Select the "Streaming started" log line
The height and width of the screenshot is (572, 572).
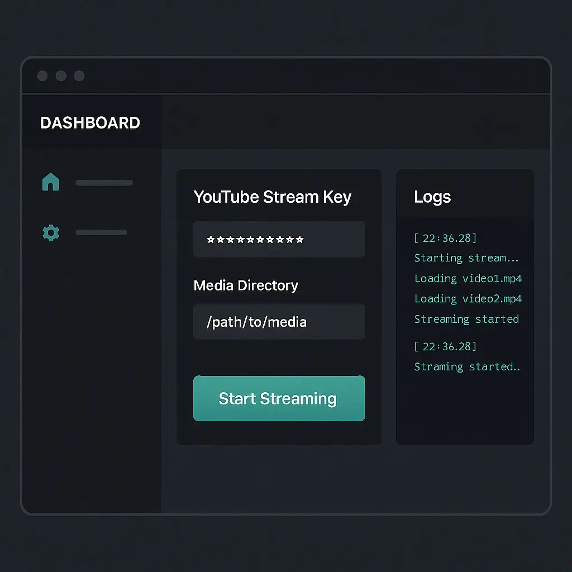[466, 319]
